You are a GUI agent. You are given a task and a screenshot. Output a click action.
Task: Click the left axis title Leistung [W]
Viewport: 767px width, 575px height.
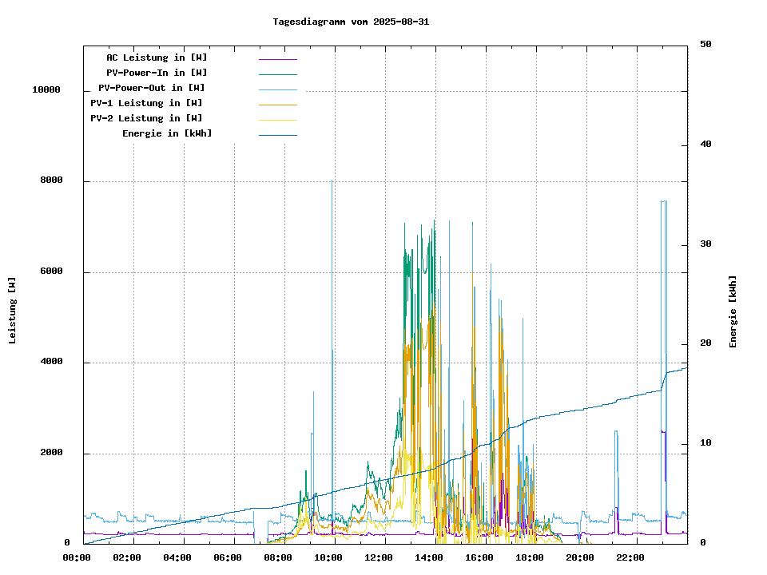(13, 311)
